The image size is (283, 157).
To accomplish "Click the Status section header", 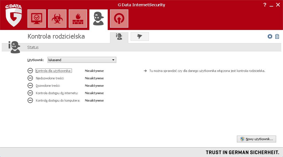I will 33,47.
